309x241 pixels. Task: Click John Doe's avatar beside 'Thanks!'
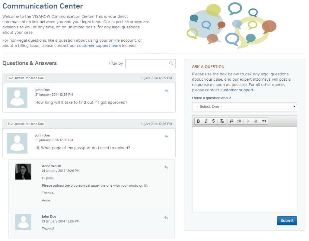[x=23, y=222]
